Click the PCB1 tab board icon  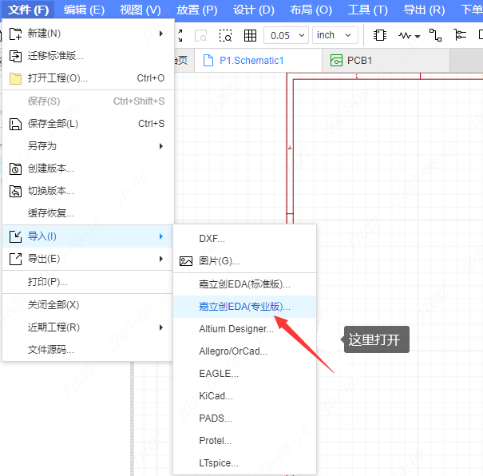pyautogui.click(x=336, y=61)
